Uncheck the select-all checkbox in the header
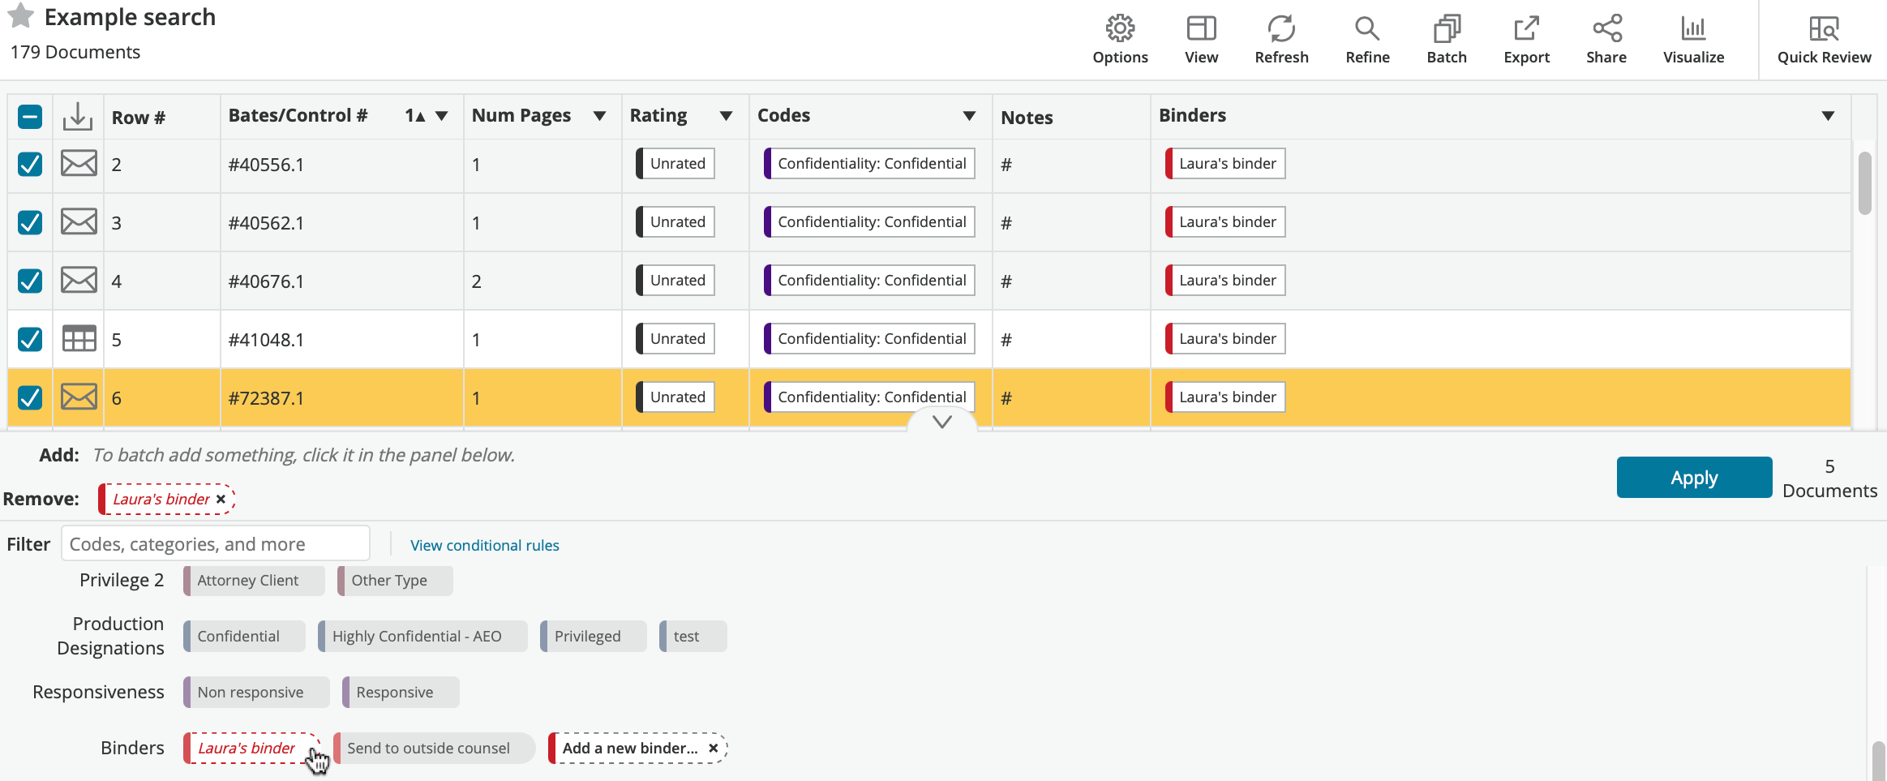Viewport: 1887px width, 781px height. [29, 116]
